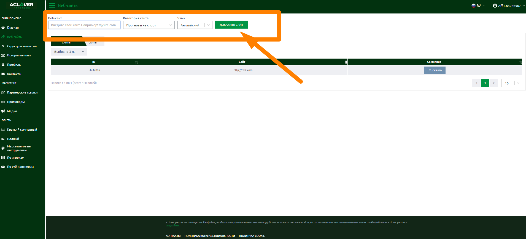The image size is (526, 239).
Task: Click ID cell 4242896
Action: click(x=95, y=70)
